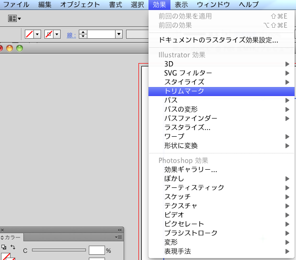Expand the ブラシストローク submenu

pos(222,233)
